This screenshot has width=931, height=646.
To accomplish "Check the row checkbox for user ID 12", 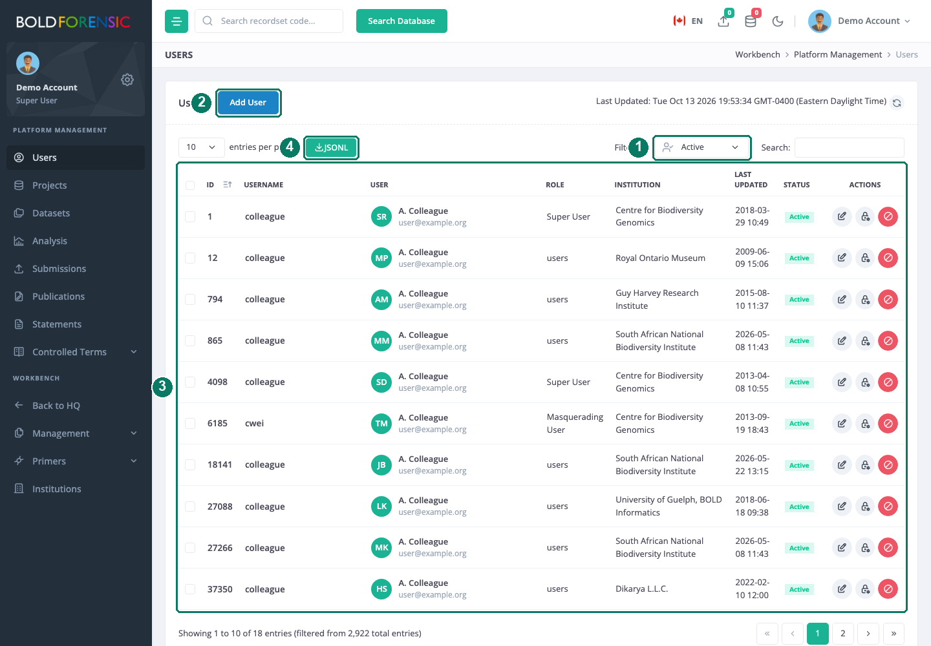I will (190, 258).
